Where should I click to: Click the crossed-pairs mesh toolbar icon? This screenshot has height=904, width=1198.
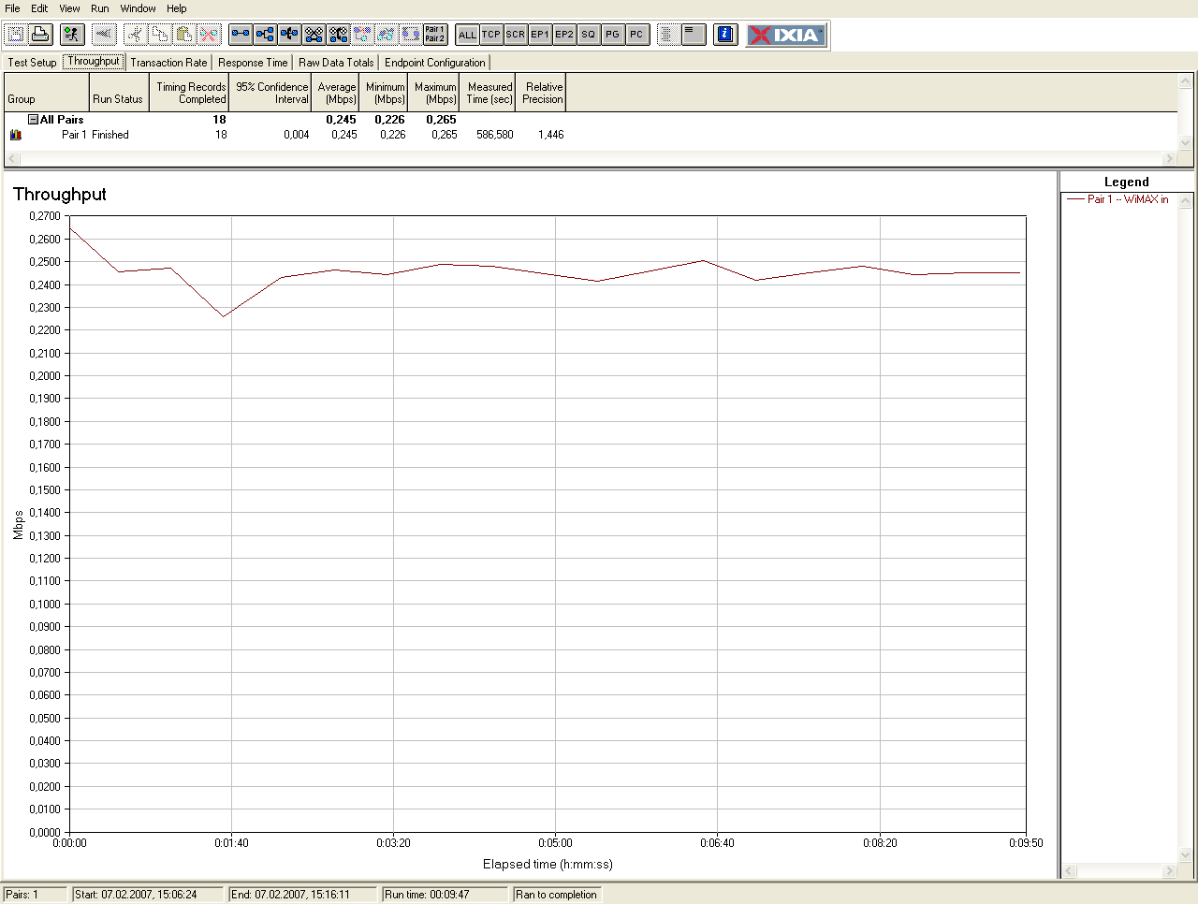(x=314, y=35)
